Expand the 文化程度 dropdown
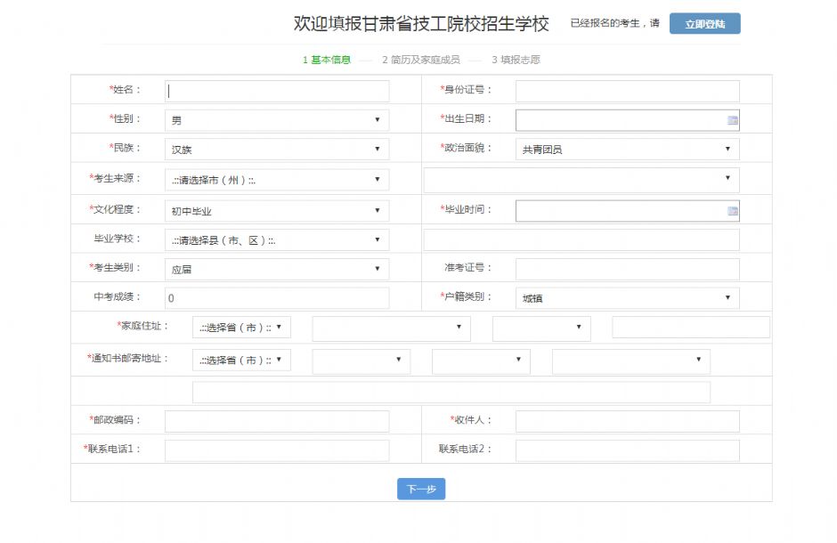The width and height of the screenshot is (837, 543). pyautogui.click(x=276, y=211)
